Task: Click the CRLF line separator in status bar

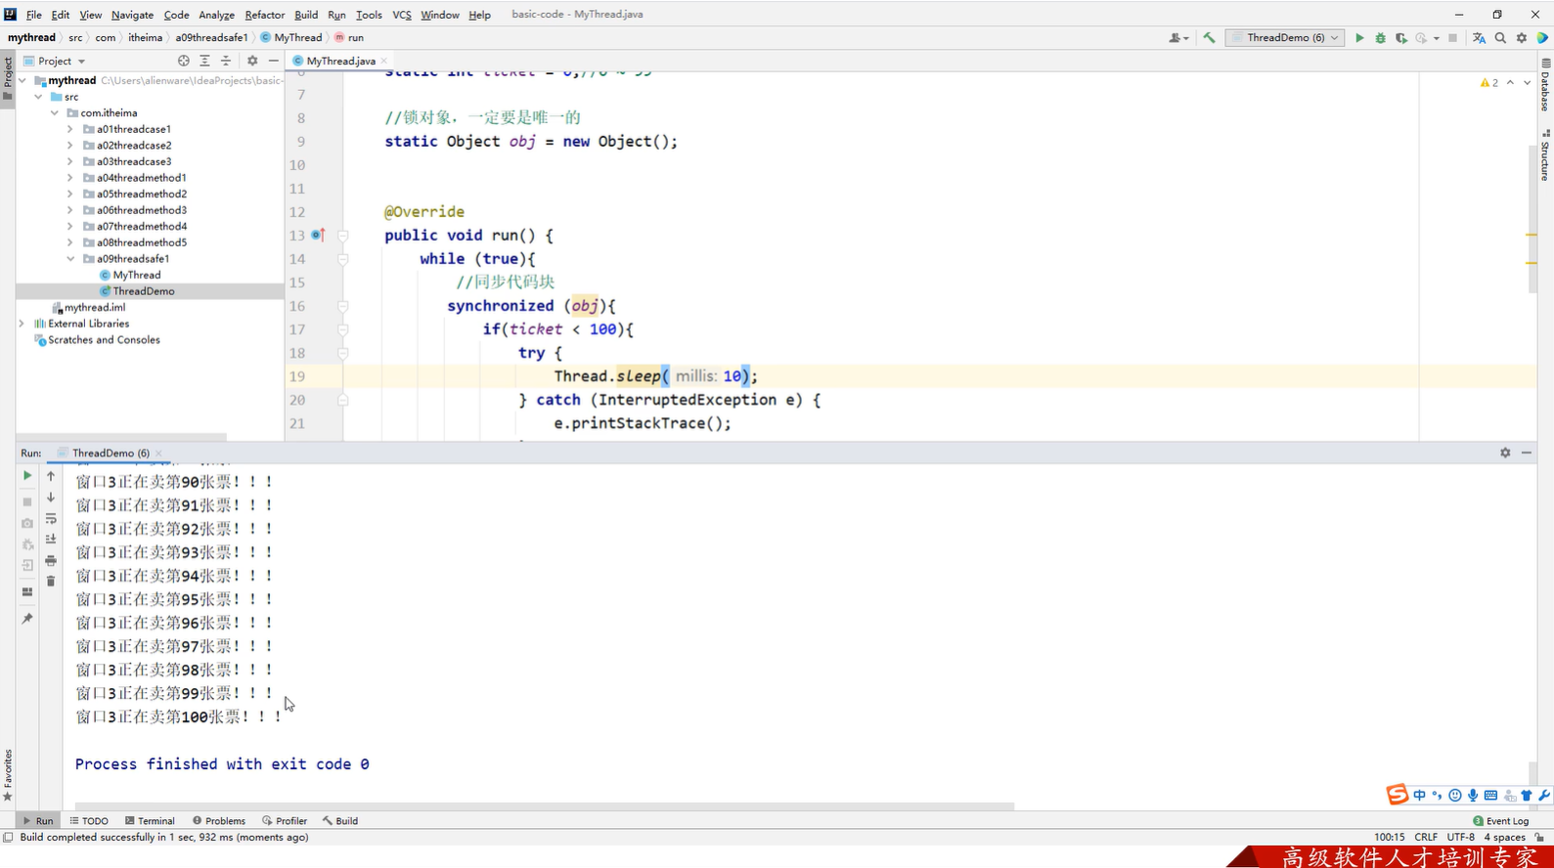Action: (1426, 837)
